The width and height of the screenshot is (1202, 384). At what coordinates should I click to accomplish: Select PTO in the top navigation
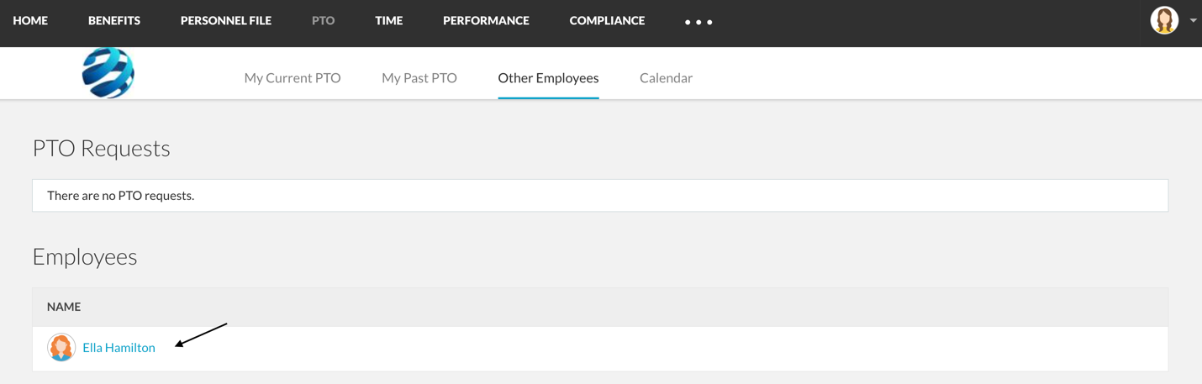(x=323, y=20)
